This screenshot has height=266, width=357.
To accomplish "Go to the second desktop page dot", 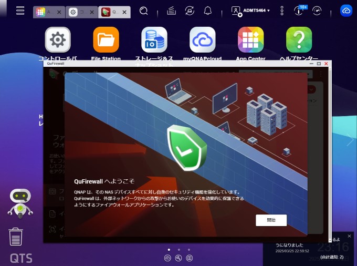I will [178, 250].
